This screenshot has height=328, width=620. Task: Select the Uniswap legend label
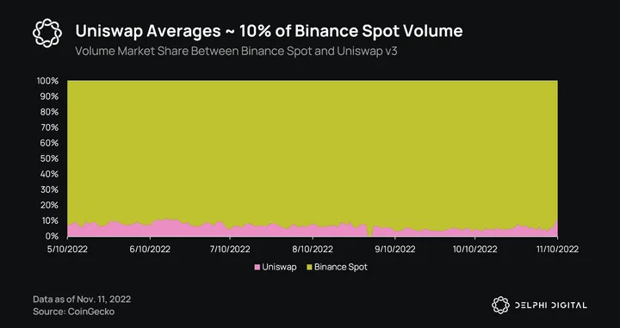pyautogui.click(x=279, y=267)
